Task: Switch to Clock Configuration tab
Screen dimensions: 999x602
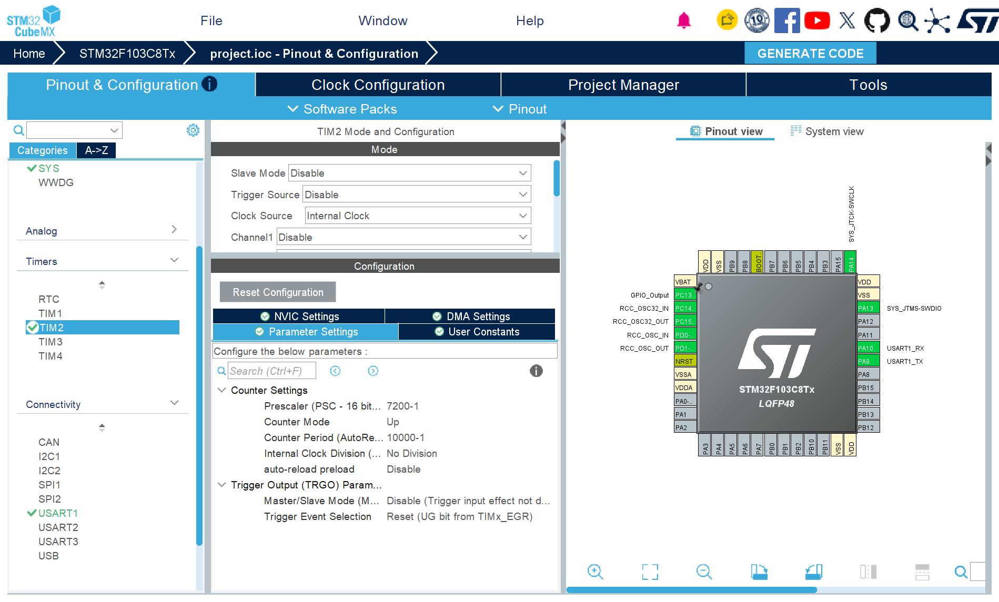Action: [x=378, y=85]
